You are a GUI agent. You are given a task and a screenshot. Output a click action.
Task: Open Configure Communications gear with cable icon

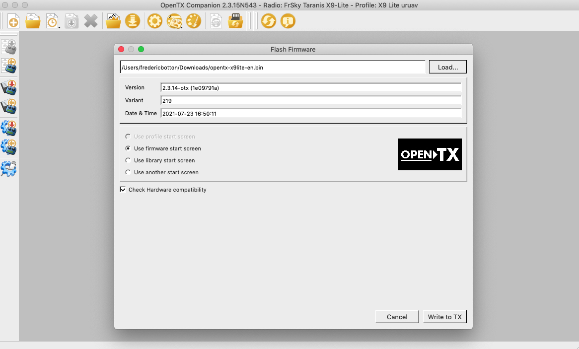(x=9, y=169)
